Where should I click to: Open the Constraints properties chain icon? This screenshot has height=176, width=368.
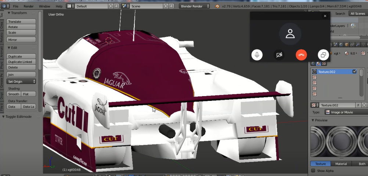[x=352, y=44]
